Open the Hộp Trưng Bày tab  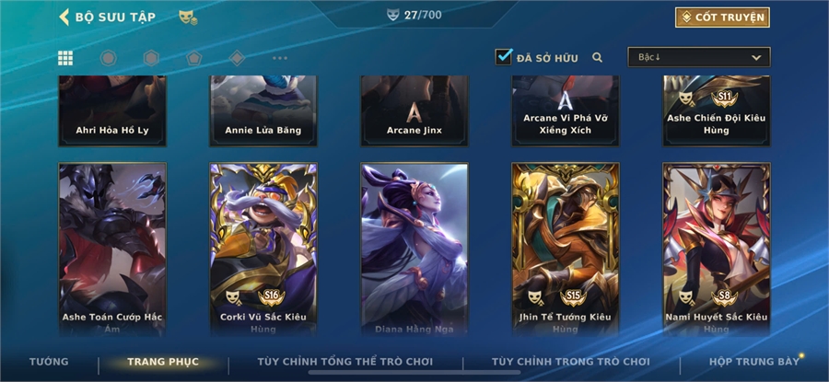tap(753, 362)
